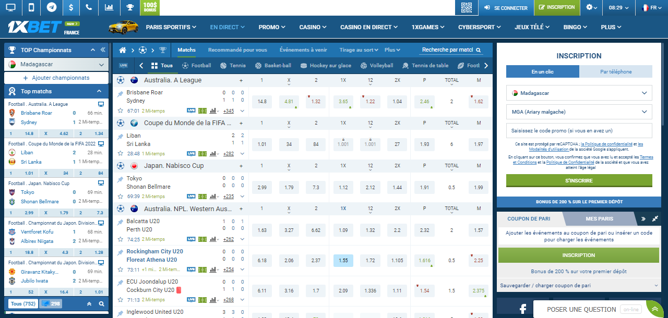Select the Tous (752) filter
Screen dimensions: 668x318
(23, 304)
